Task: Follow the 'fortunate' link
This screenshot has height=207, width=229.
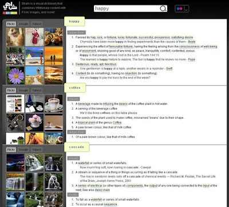Action: [x=131, y=37]
